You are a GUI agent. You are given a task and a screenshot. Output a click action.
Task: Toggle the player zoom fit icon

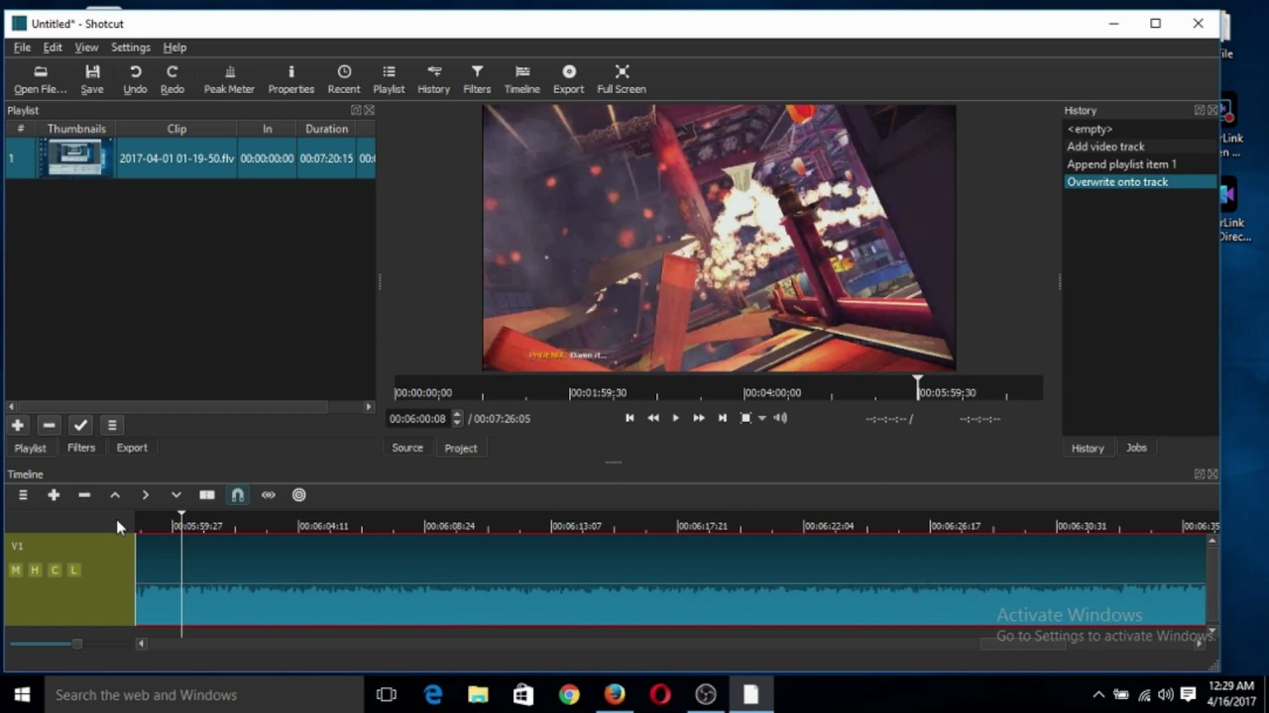pyautogui.click(x=747, y=418)
